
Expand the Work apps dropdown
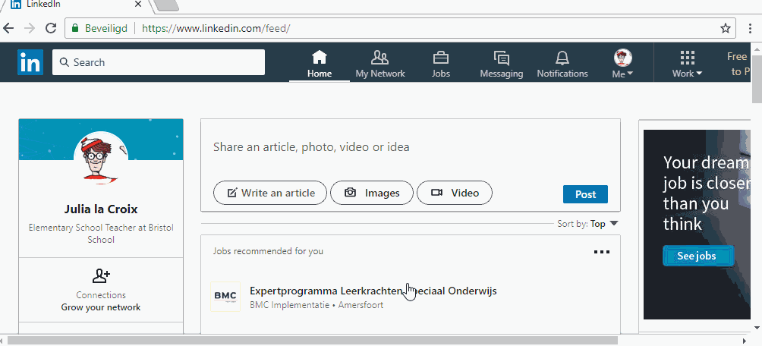(687, 64)
